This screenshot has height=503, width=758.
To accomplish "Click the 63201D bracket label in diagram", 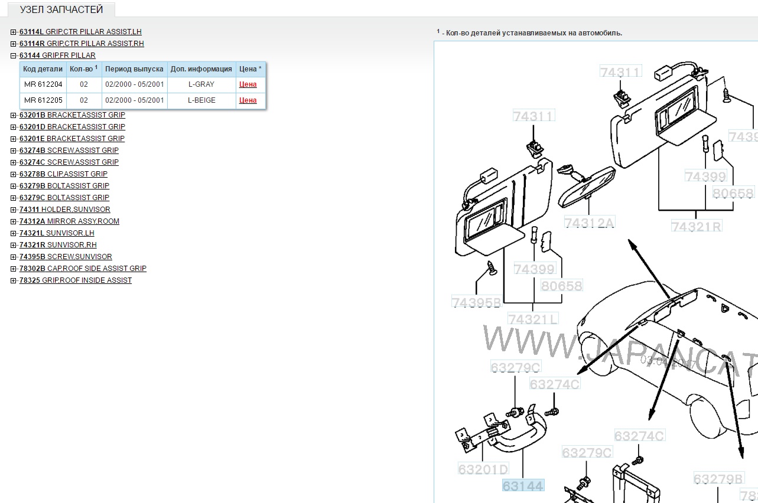I will 483,469.
